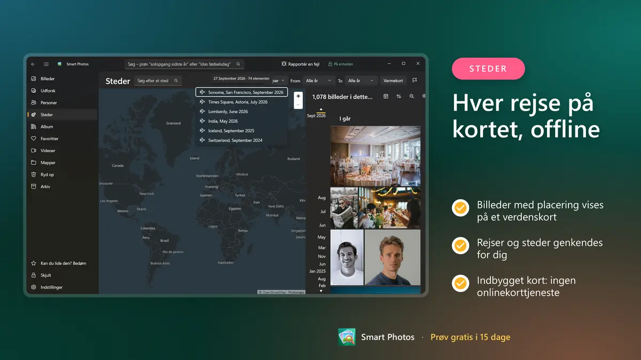Click the calendar view icon in photo panel
This screenshot has height=360, width=641.
(386, 97)
